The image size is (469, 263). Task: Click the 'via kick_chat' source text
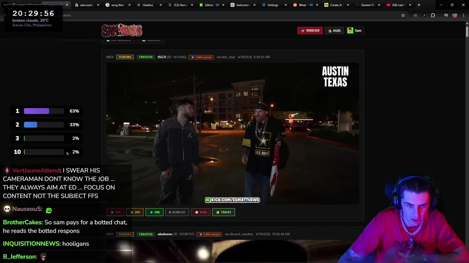(x=226, y=57)
